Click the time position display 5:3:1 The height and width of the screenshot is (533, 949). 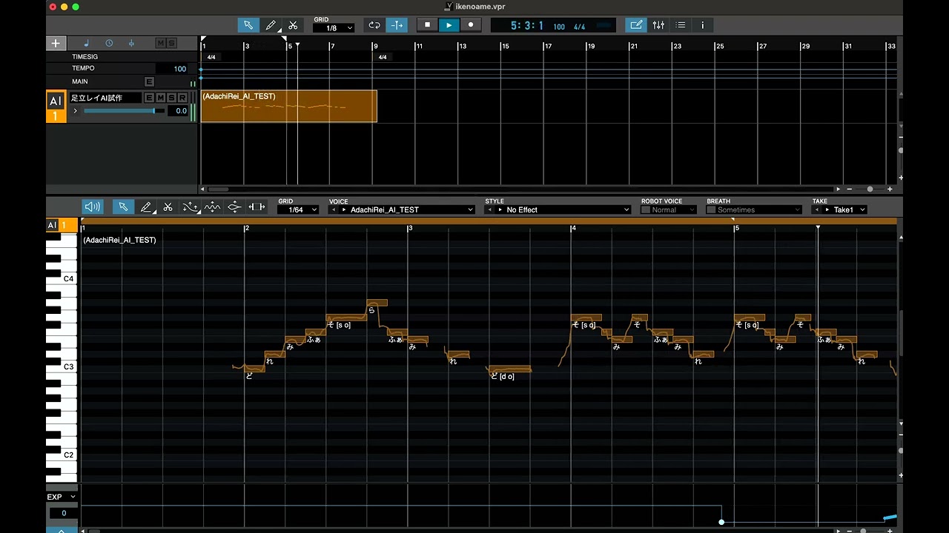pyautogui.click(x=527, y=26)
